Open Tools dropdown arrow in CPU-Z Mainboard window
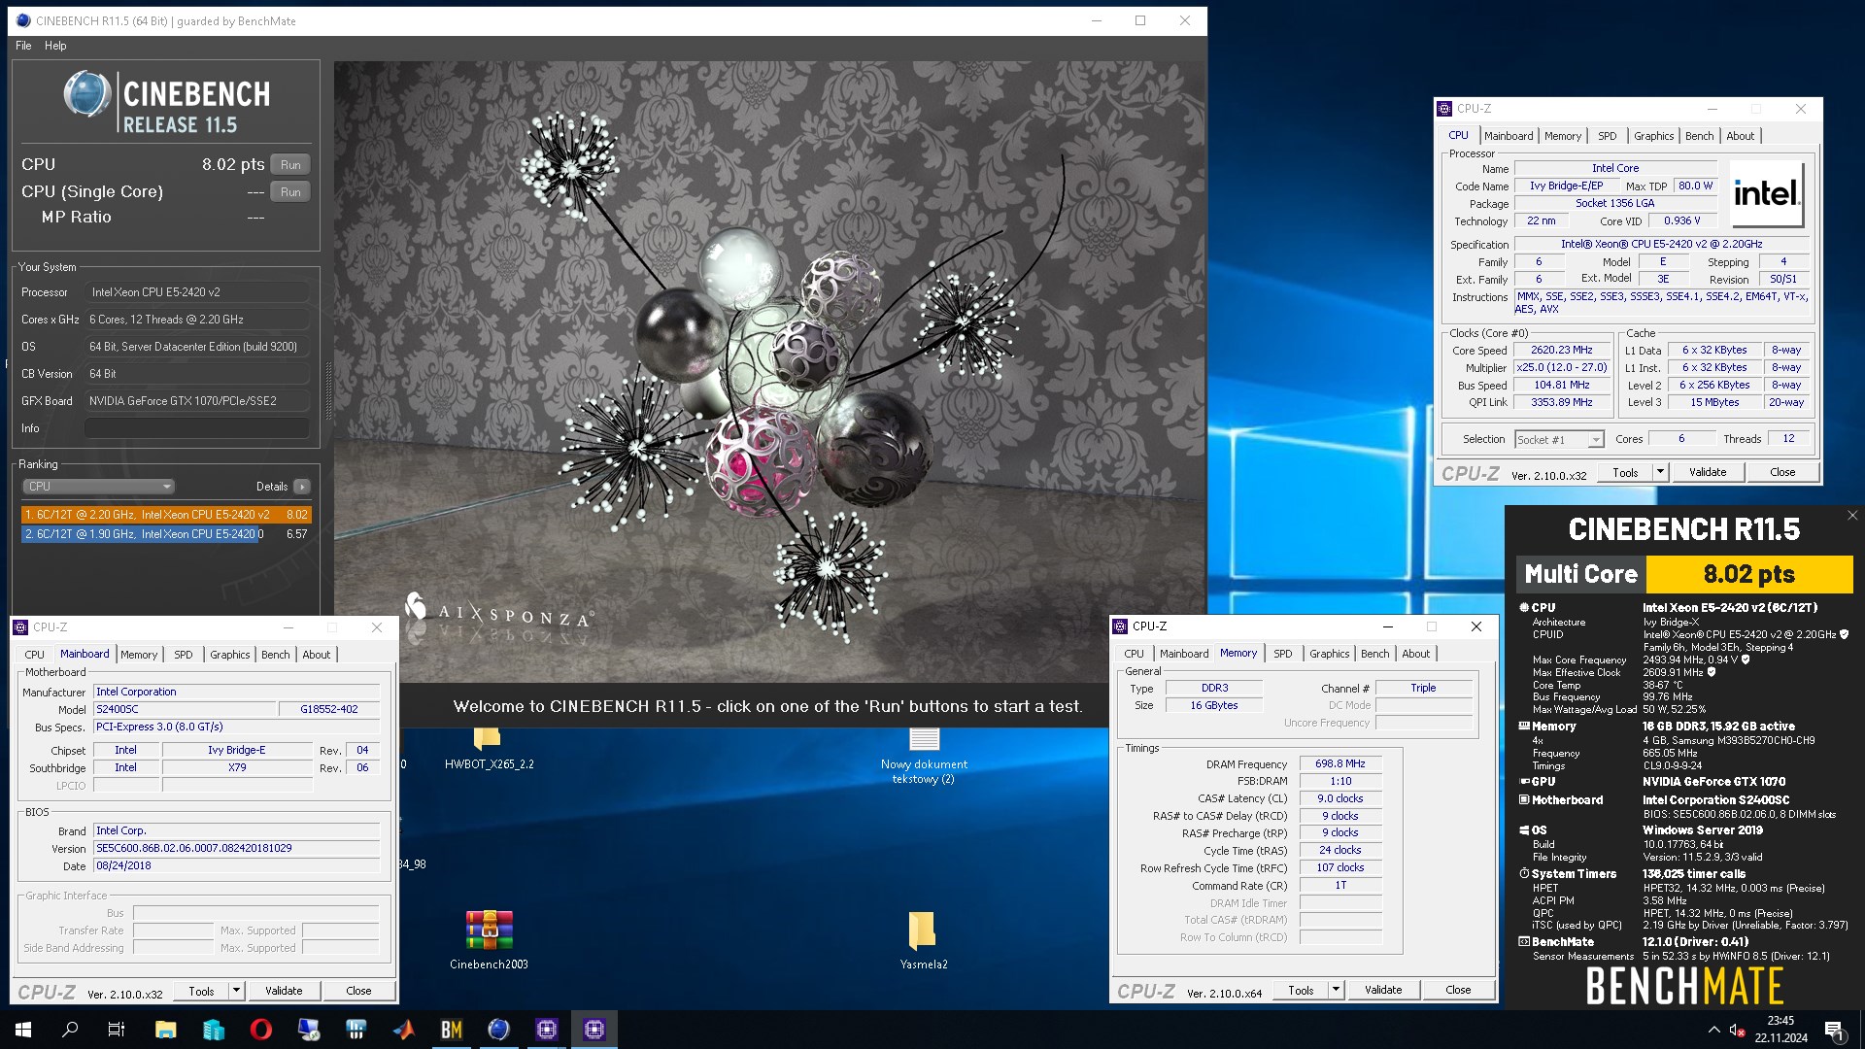 236,991
